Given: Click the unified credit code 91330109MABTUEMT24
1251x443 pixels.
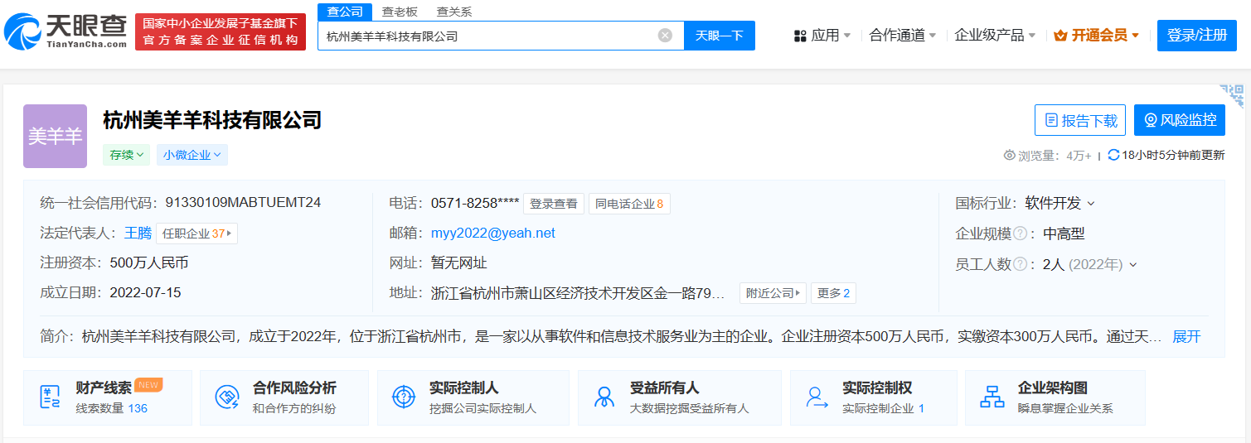Looking at the screenshot, I should point(243,203).
